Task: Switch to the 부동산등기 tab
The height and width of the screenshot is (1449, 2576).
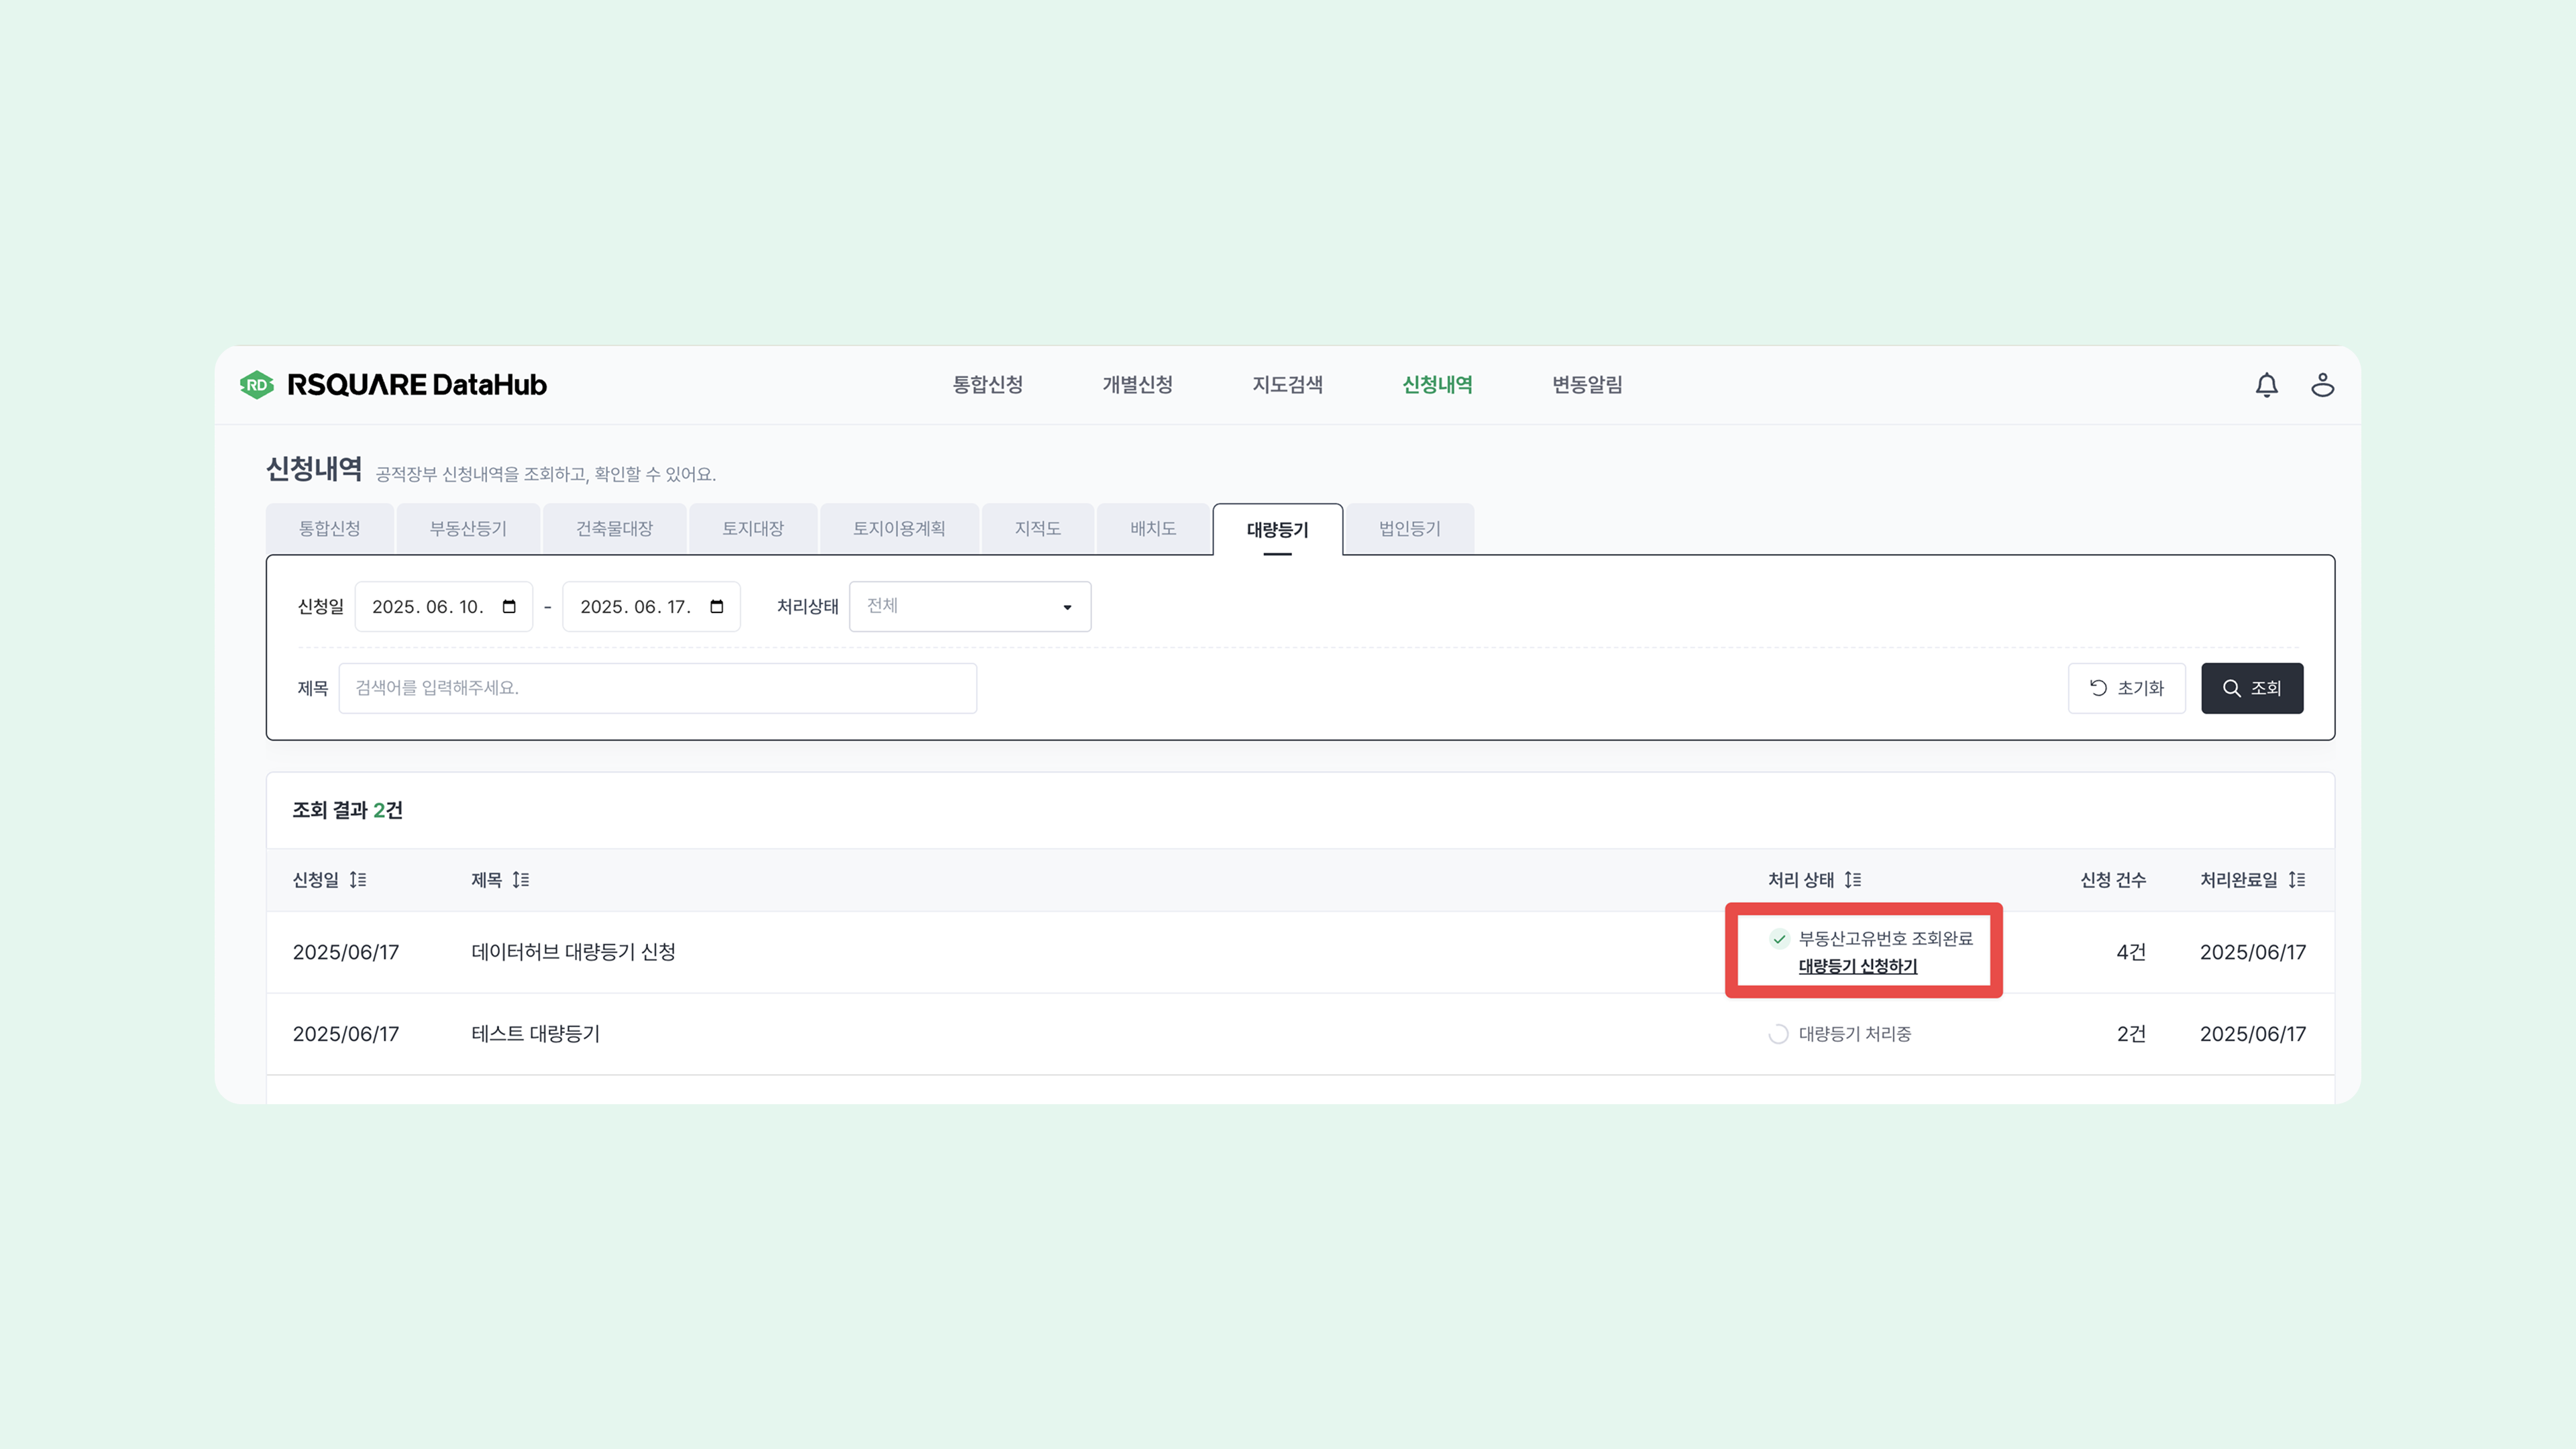Action: pyautogui.click(x=468, y=529)
